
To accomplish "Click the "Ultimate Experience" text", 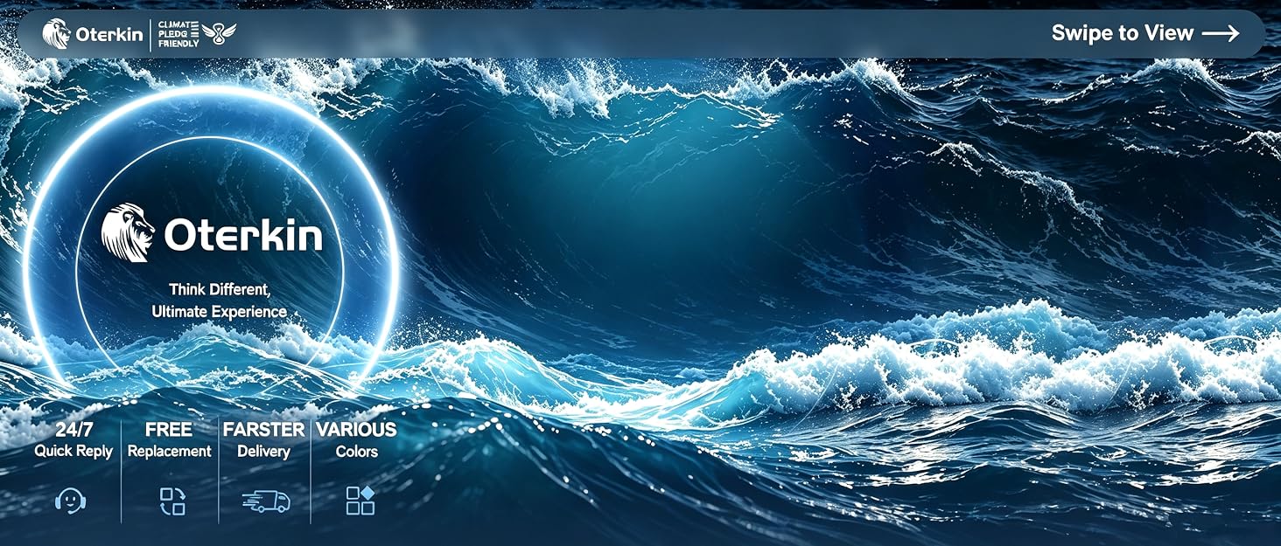I will point(219,311).
